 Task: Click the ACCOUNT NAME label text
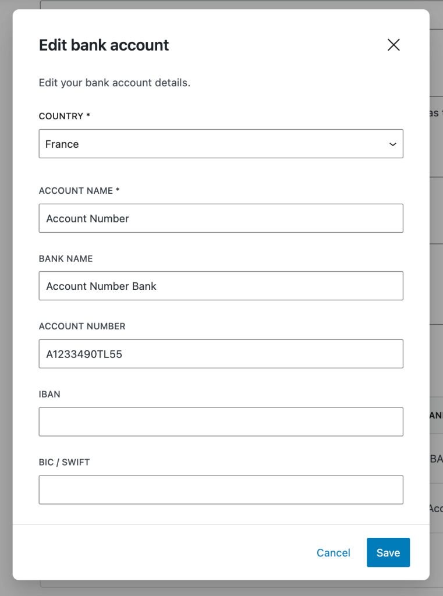pyautogui.click(x=76, y=191)
